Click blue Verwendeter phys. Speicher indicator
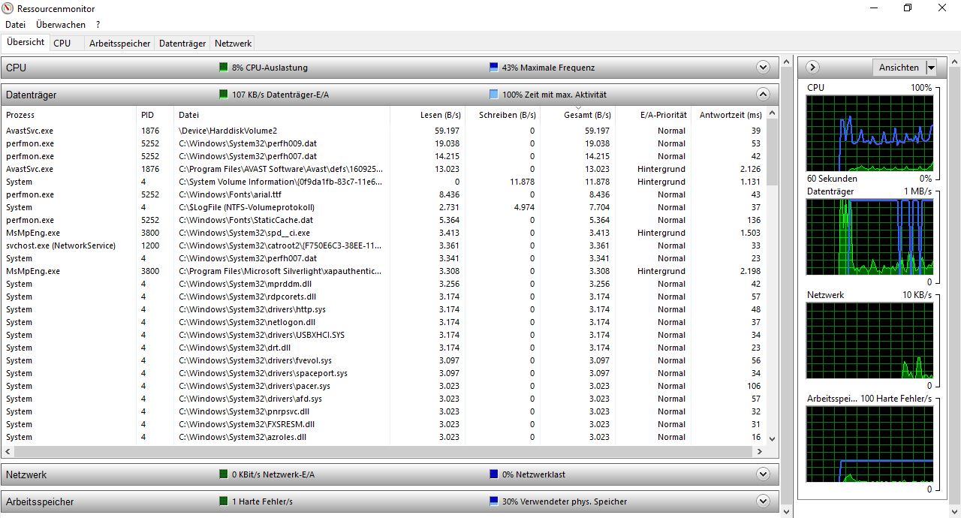 pyautogui.click(x=493, y=501)
